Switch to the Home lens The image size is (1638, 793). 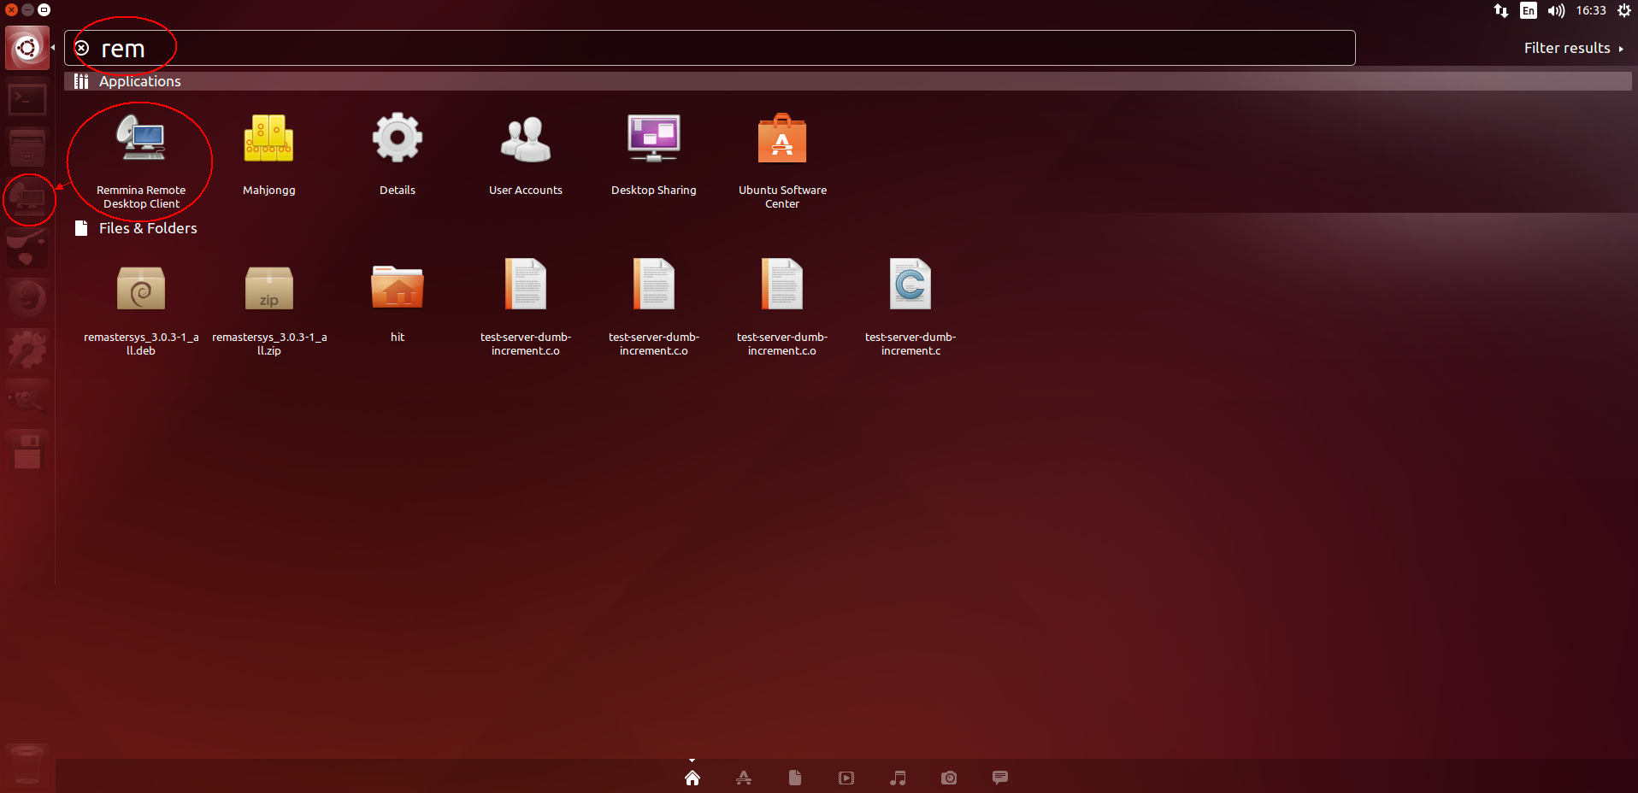click(x=692, y=778)
